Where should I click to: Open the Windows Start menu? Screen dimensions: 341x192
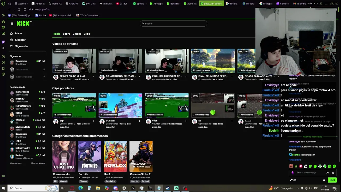click(x=4, y=188)
